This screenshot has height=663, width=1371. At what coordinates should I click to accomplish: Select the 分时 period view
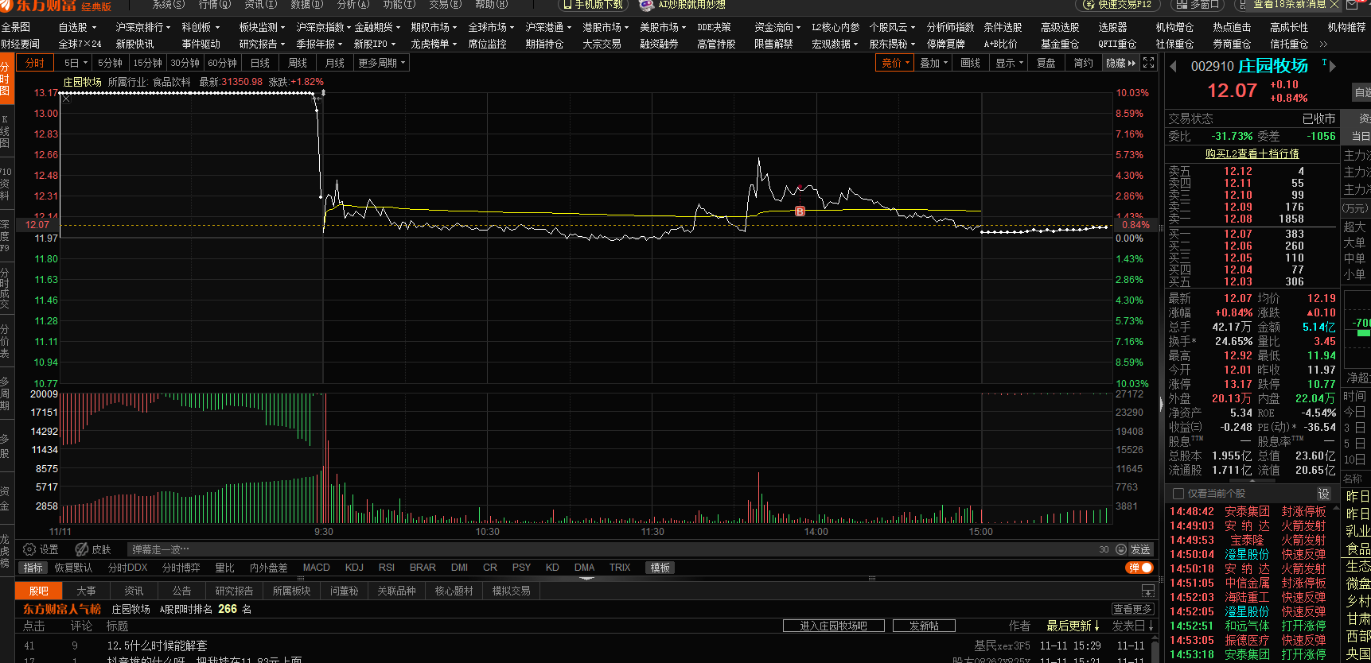[34, 63]
